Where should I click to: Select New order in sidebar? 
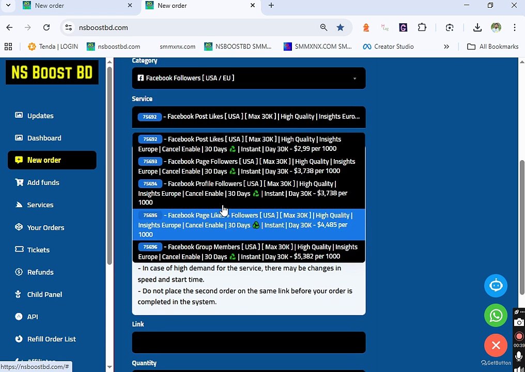point(52,160)
